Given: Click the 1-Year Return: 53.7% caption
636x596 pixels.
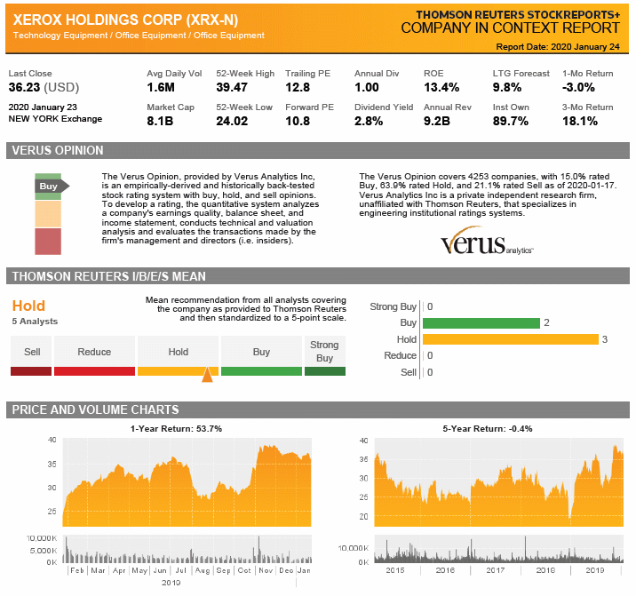Looking at the screenshot, I should [x=176, y=429].
